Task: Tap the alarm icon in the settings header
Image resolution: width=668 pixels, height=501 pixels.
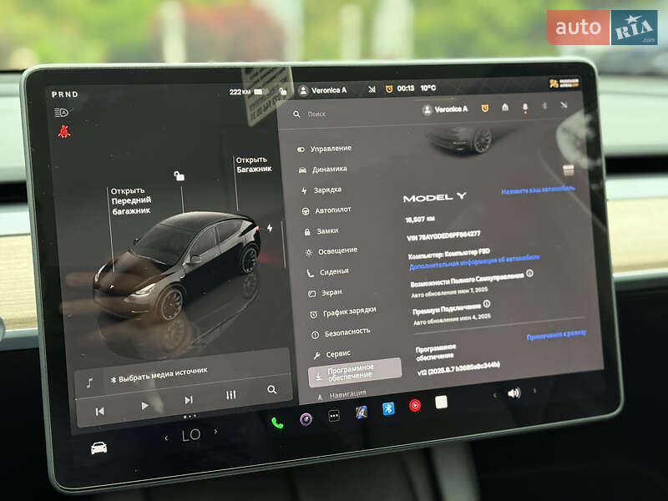Action: (485, 109)
